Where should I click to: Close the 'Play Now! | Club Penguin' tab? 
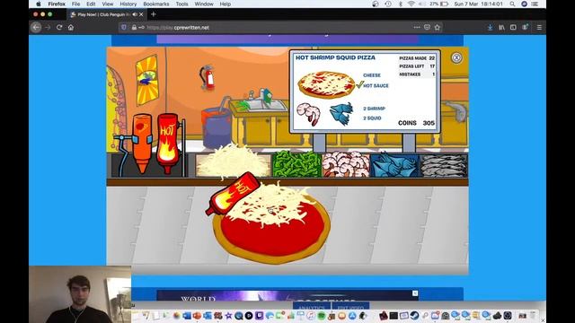tap(141, 14)
